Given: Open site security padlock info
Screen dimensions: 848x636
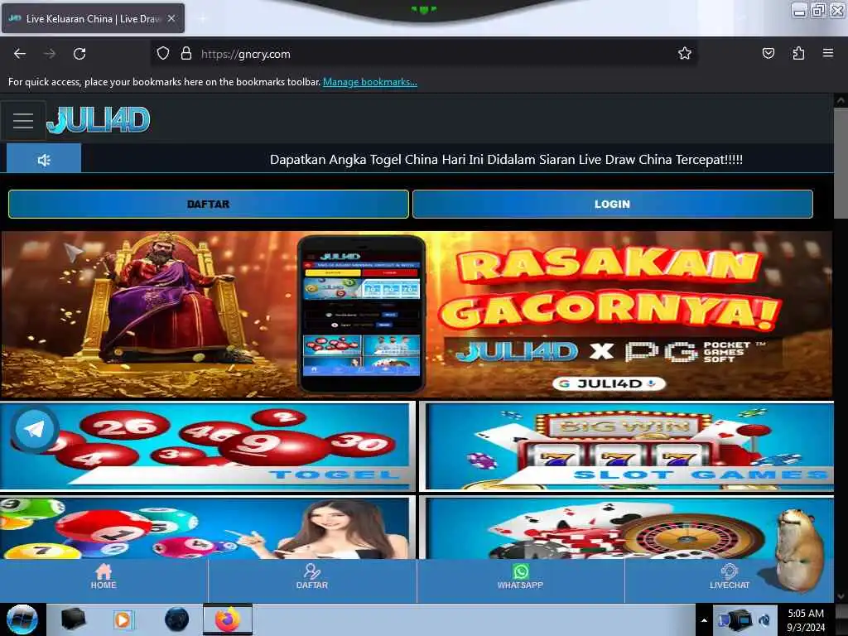Looking at the screenshot, I should (186, 54).
